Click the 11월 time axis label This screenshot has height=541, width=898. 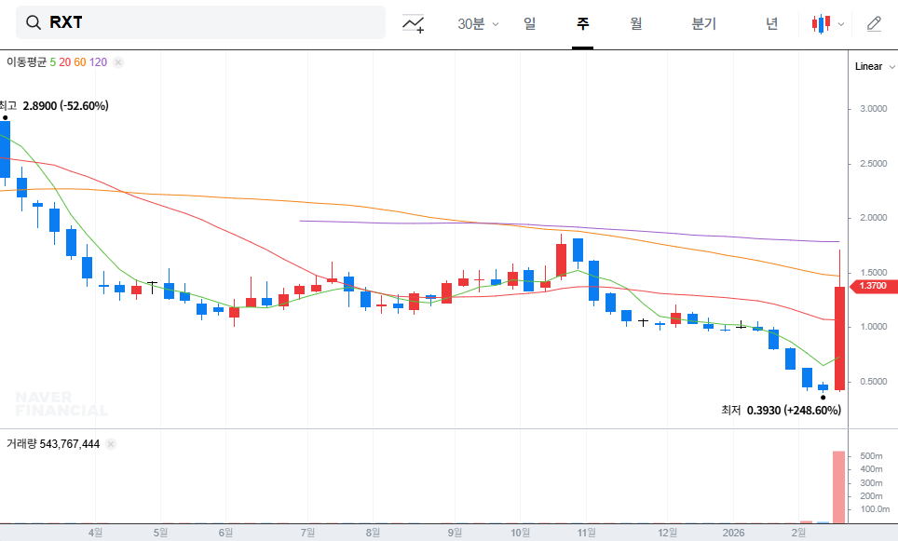tap(586, 533)
